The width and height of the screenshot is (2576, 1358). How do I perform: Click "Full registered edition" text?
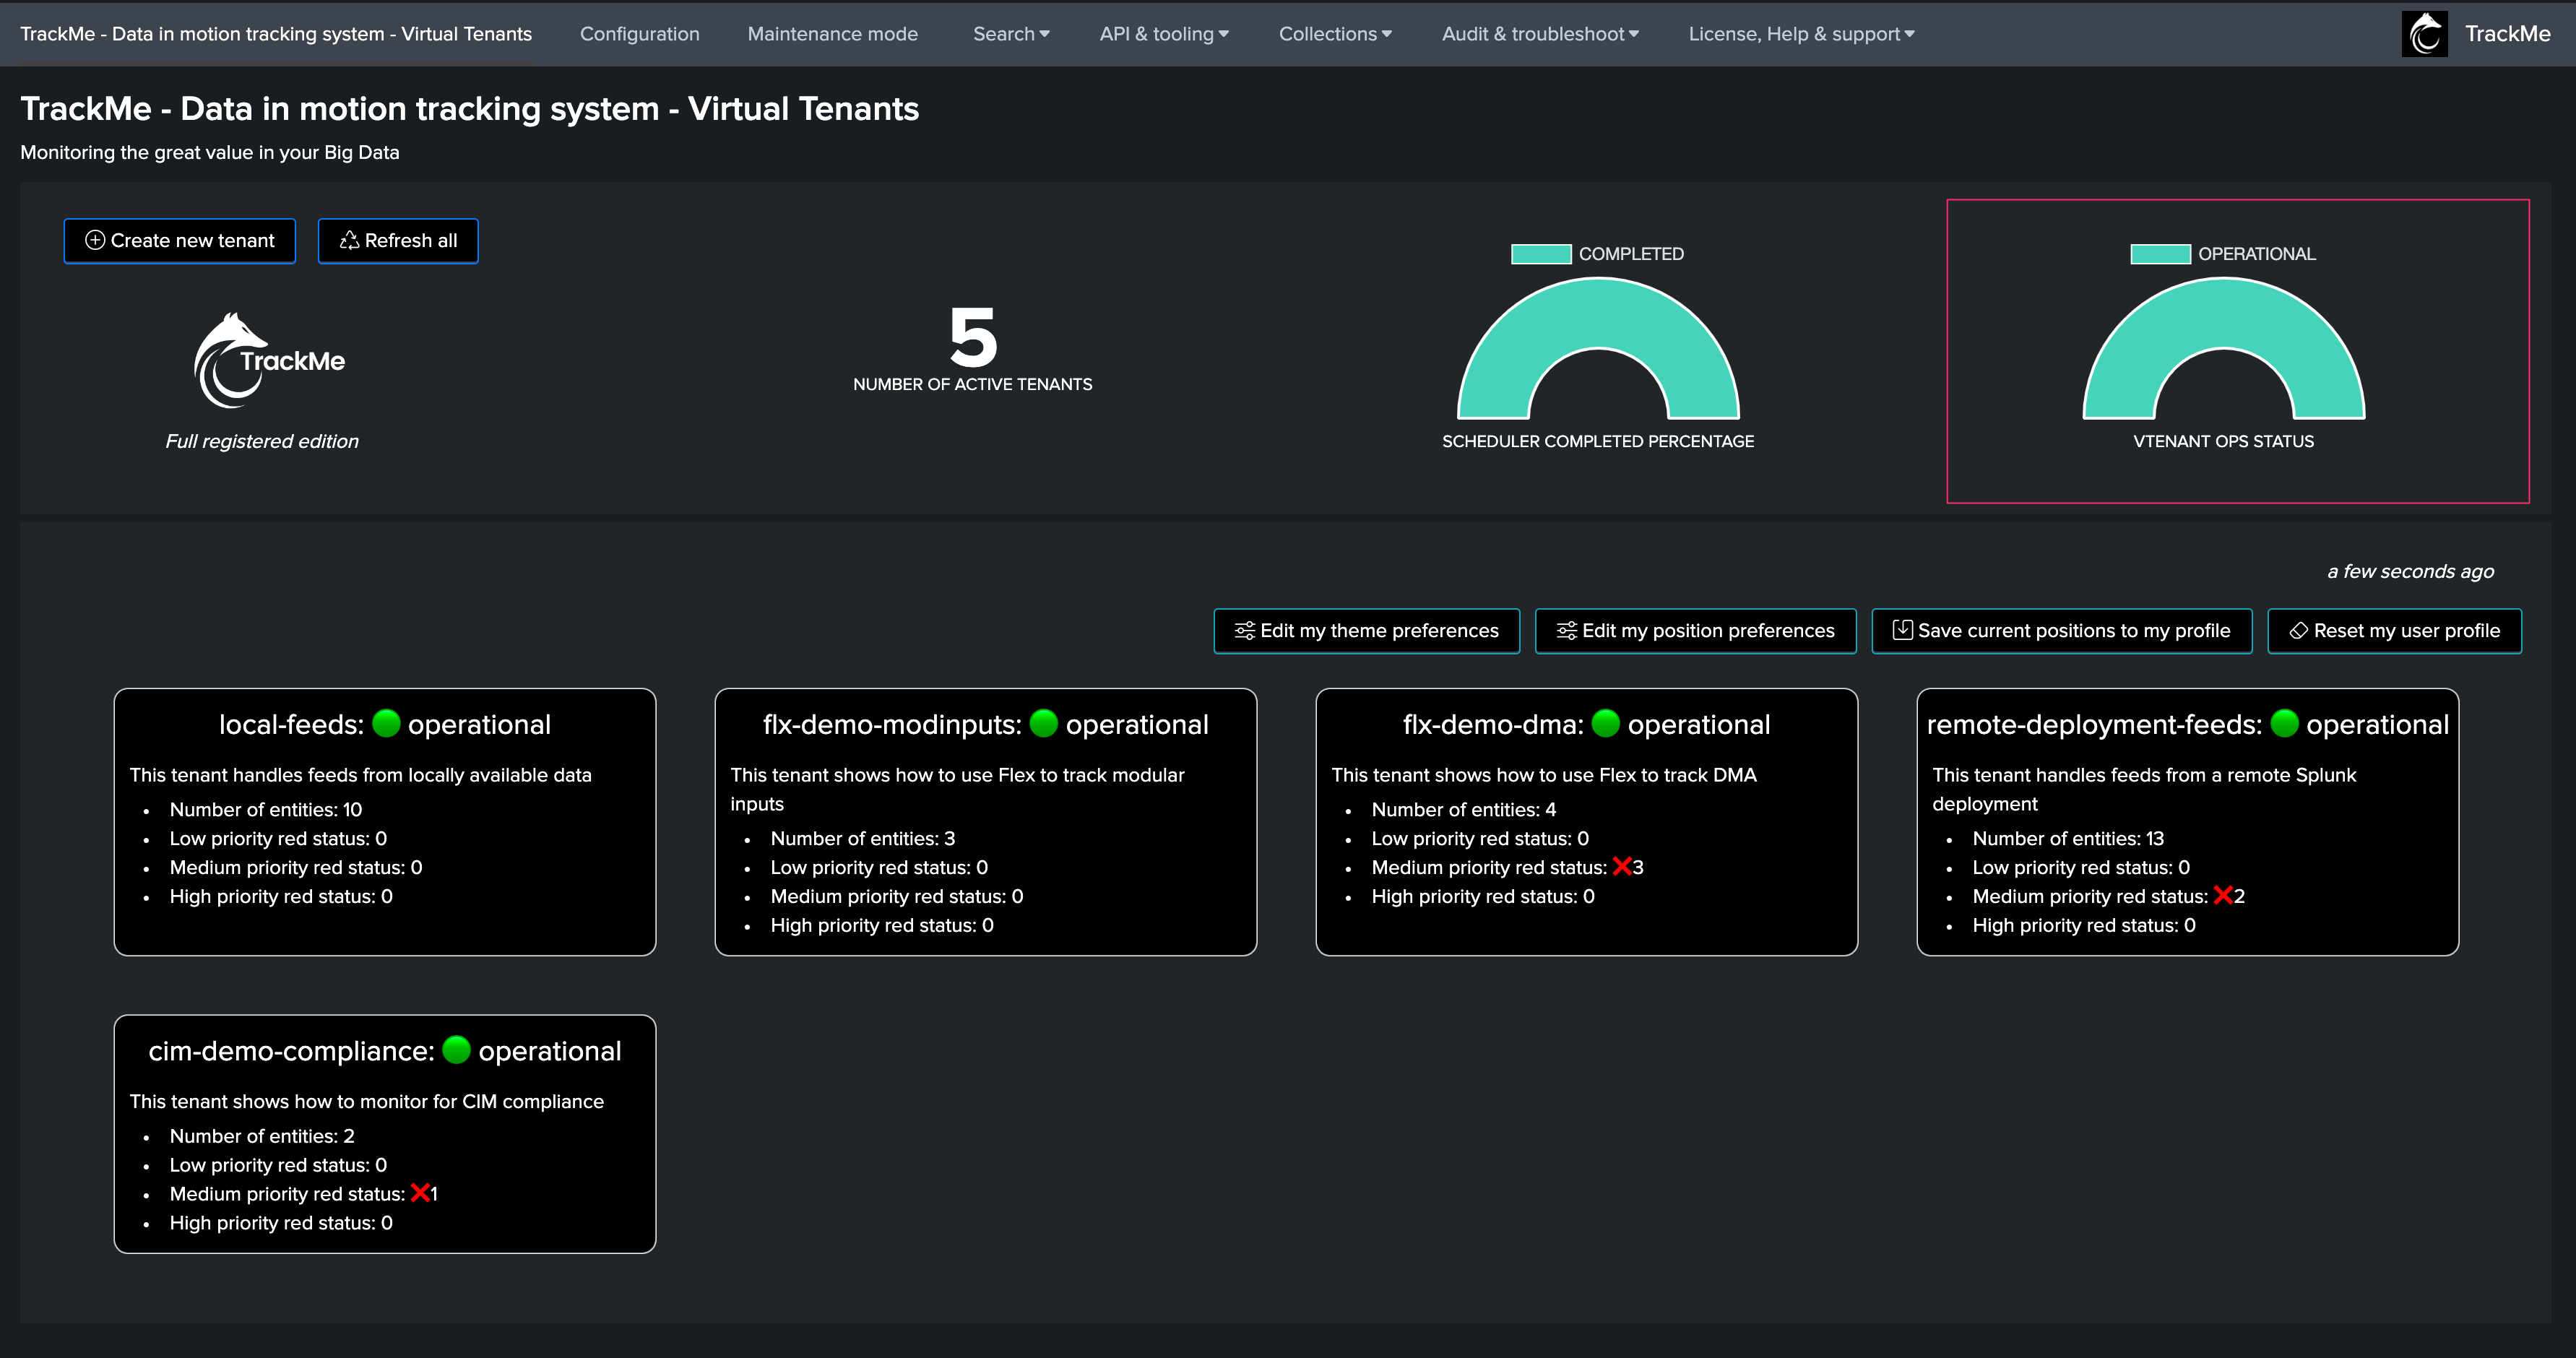pyautogui.click(x=262, y=441)
